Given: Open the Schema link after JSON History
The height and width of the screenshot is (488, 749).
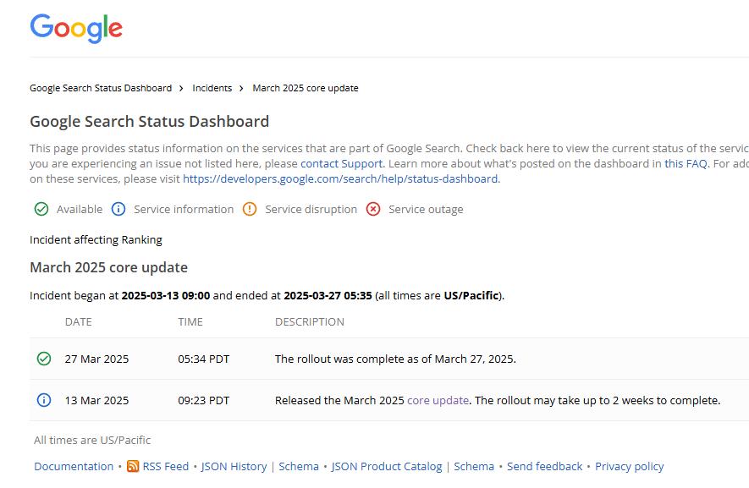Looking at the screenshot, I should pyautogui.click(x=299, y=467).
